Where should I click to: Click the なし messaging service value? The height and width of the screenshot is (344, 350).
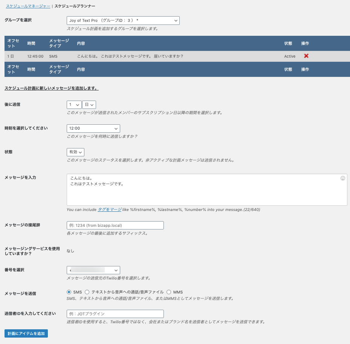pyautogui.click(x=70, y=251)
